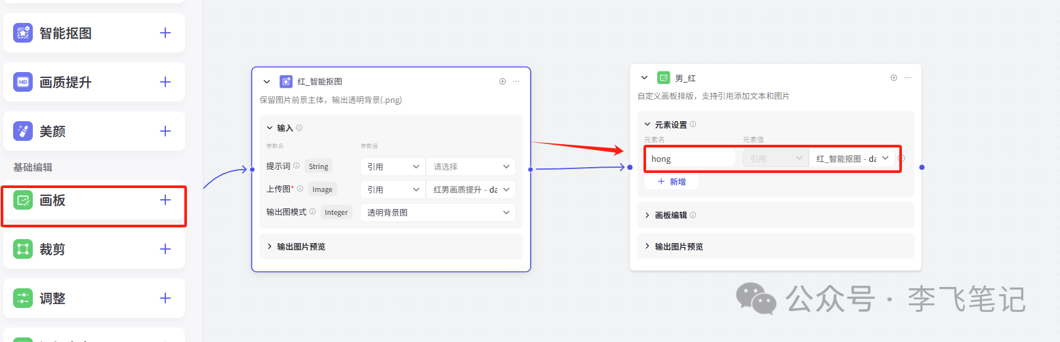This screenshot has height=342, width=1060.
Task: Click the 男_红 node title
Action: [x=685, y=78]
